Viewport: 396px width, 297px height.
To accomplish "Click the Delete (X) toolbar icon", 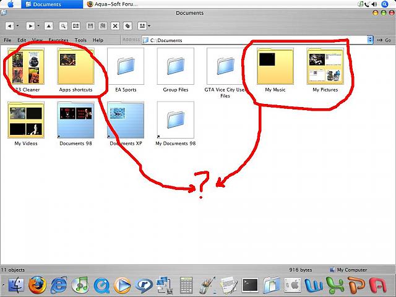I will click(x=115, y=26).
